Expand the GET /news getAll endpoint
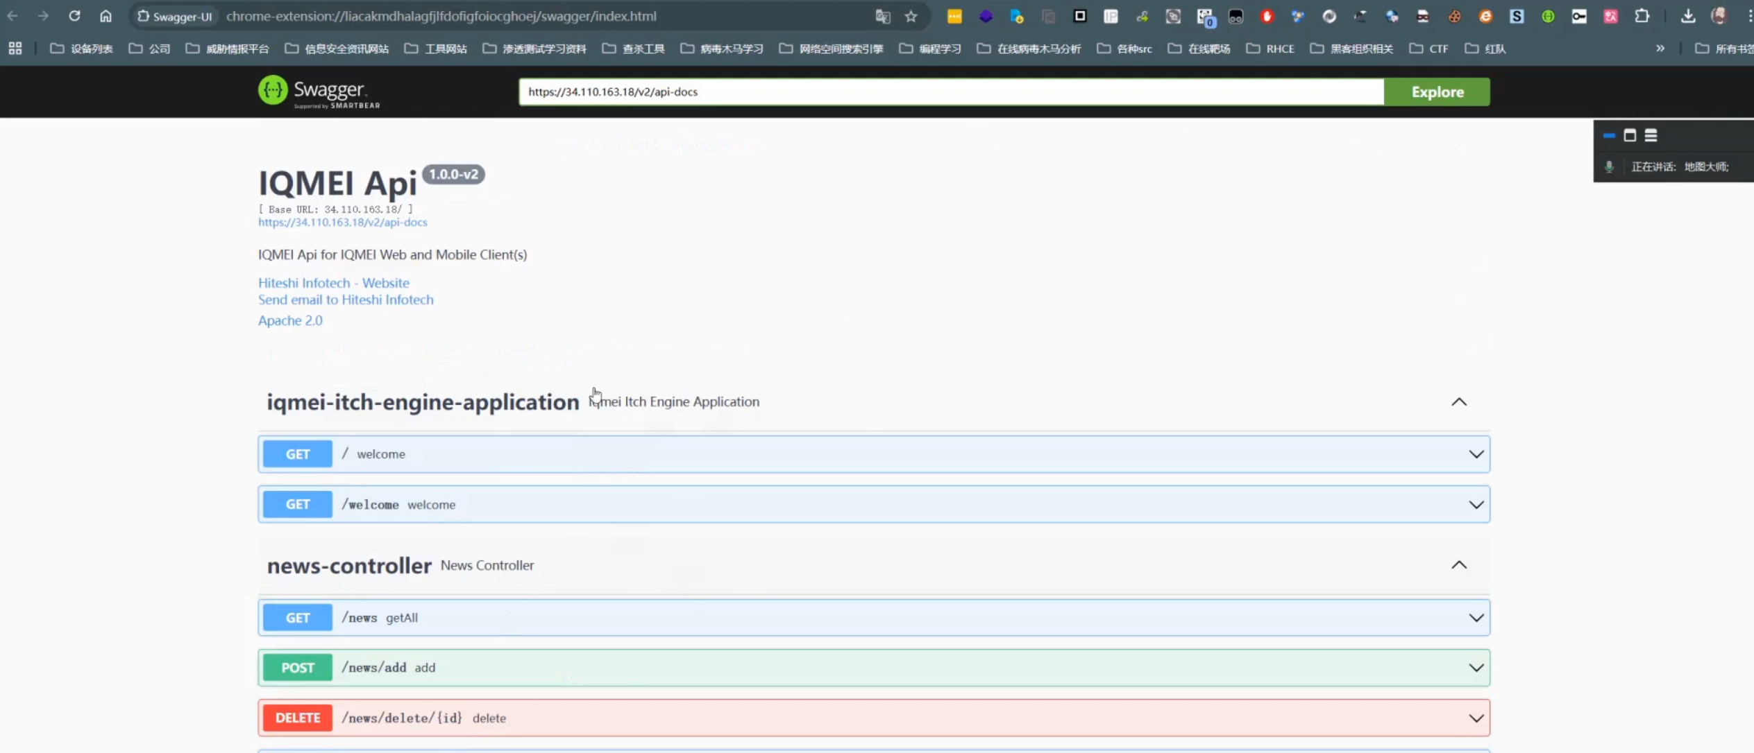The height and width of the screenshot is (753, 1754). (x=1476, y=618)
